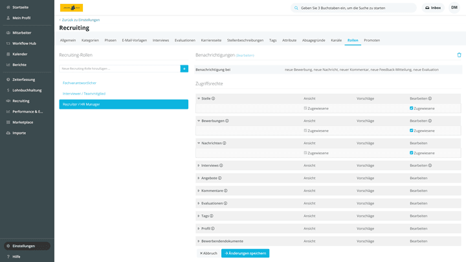Click the Zurück zu Einstellungen link
Screen dimensions: 466x262
click(80, 20)
